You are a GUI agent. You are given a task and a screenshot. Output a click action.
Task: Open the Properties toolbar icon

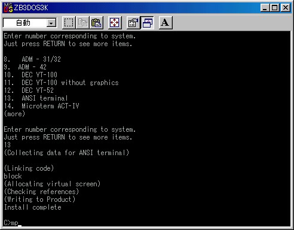pos(133,23)
